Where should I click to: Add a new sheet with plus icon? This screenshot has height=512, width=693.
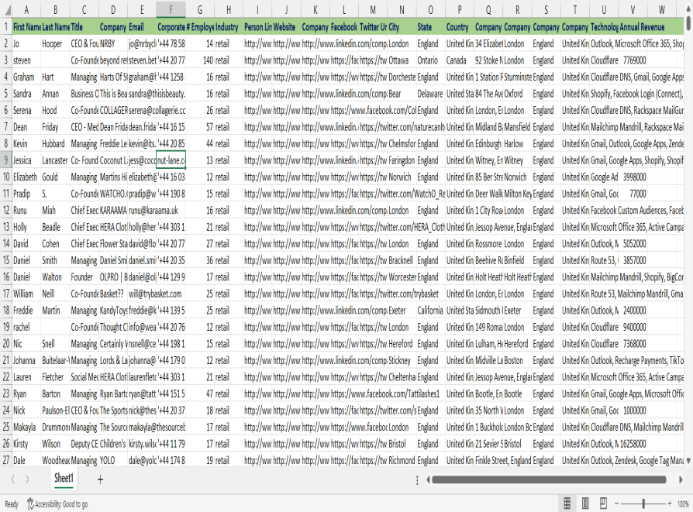[100, 479]
